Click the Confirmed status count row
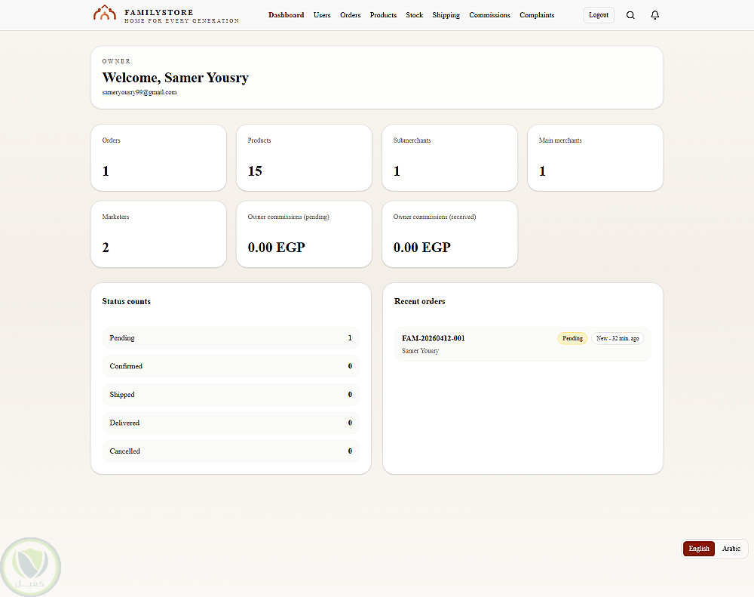The height and width of the screenshot is (597, 754). click(x=231, y=366)
